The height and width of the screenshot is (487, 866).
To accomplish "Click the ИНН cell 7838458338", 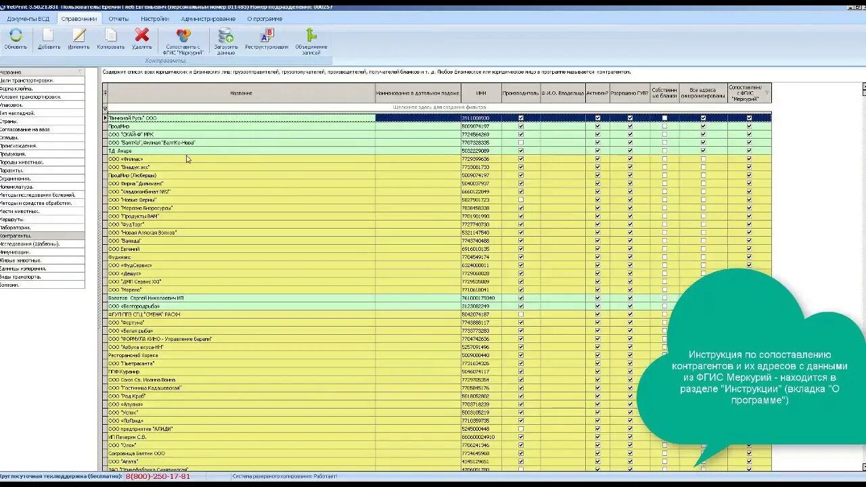I will [481, 208].
